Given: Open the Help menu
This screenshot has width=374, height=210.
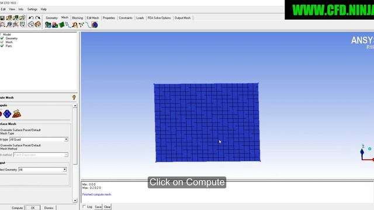Looking at the screenshot, I should (43, 9).
